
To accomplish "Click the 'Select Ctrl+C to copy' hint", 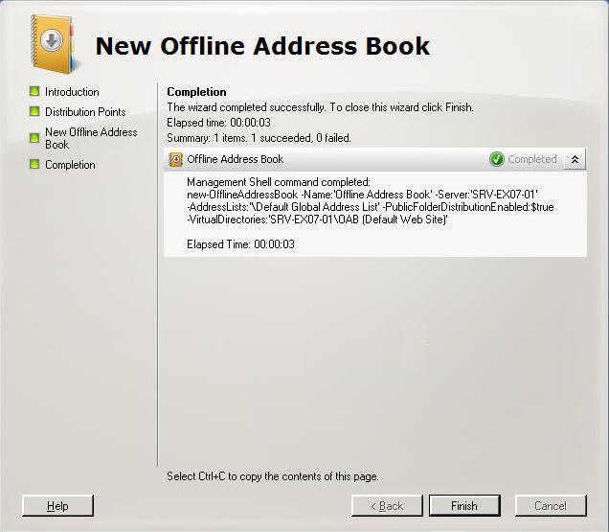I will click(x=273, y=476).
